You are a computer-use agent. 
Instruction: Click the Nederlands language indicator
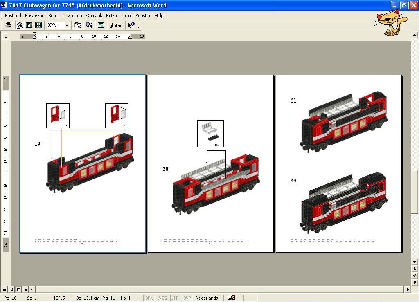(x=207, y=298)
